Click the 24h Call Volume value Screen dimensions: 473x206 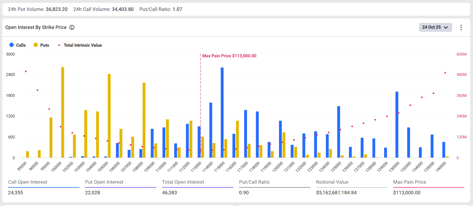(x=123, y=9)
